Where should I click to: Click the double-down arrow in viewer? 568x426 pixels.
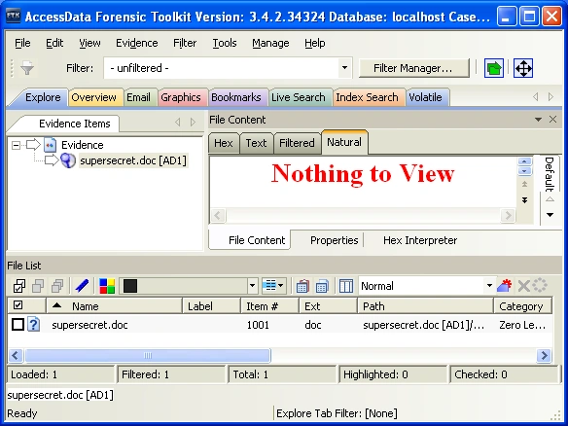[524, 200]
